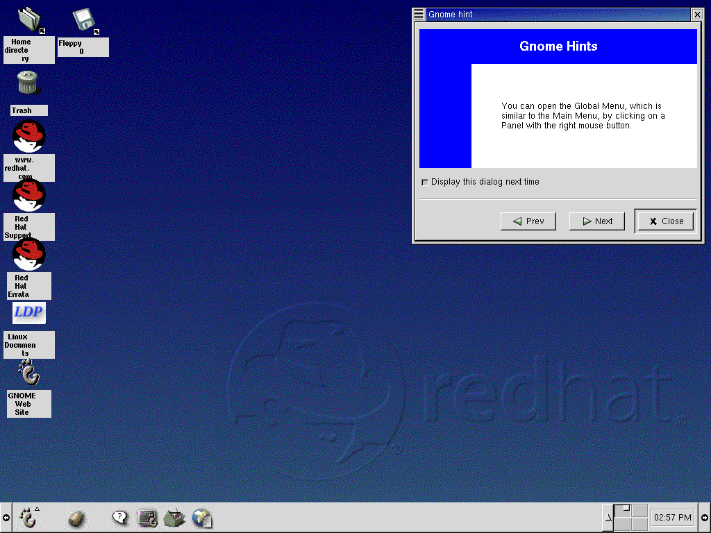Click the GNOME help question mark launcher
The image size is (711, 533).
click(120, 518)
